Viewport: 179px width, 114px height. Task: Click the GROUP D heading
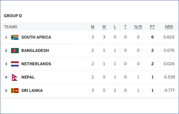tap(13, 16)
